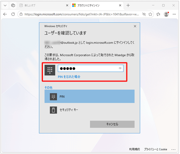Open the workspaces icon in tab bar
The width and height of the screenshot is (180, 154).
click(x=13, y=5)
